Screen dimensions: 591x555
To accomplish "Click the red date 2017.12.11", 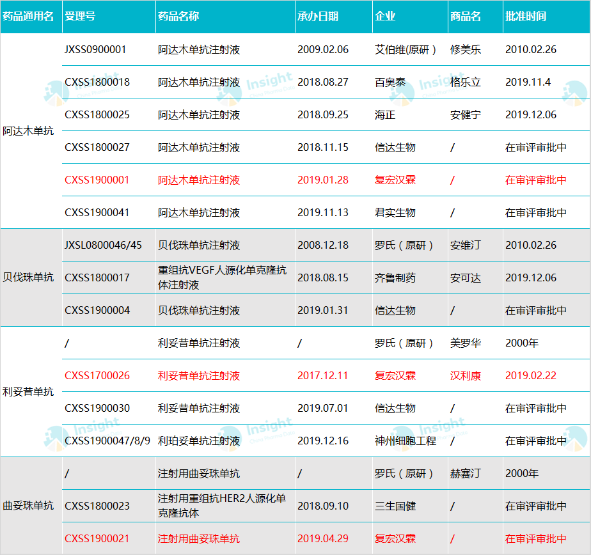I will pos(323,376).
